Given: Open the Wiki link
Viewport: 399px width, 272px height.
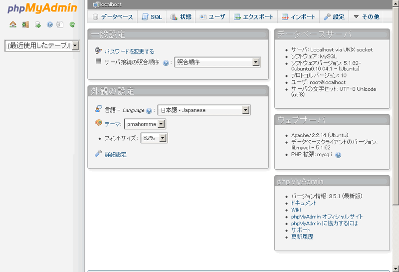Looking at the screenshot, I should pos(296,210).
